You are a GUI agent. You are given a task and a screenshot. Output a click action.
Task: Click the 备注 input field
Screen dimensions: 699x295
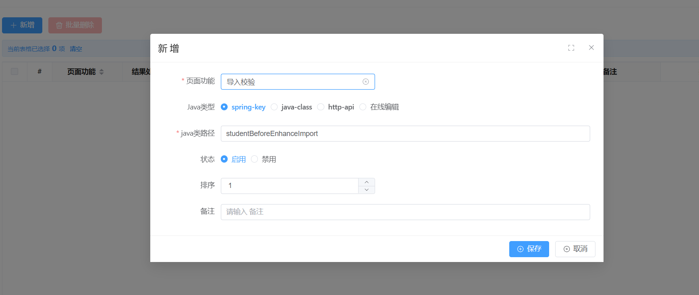pyautogui.click(x=405, y=212)
